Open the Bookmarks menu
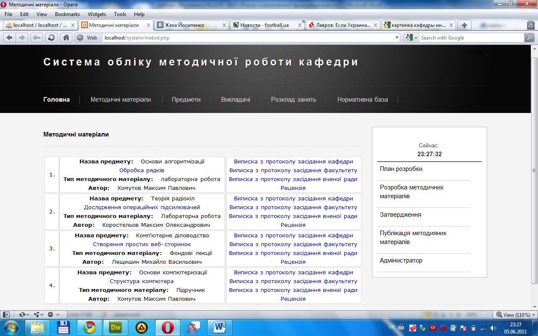 (x=67, y=14)
